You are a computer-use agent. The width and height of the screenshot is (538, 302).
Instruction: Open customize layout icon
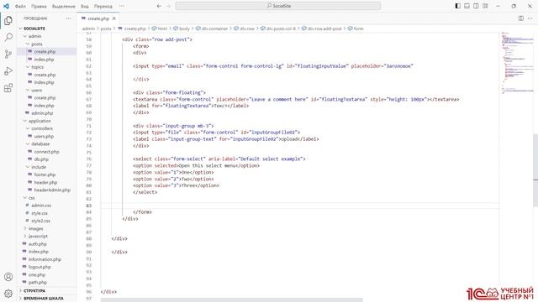[485, 6]
